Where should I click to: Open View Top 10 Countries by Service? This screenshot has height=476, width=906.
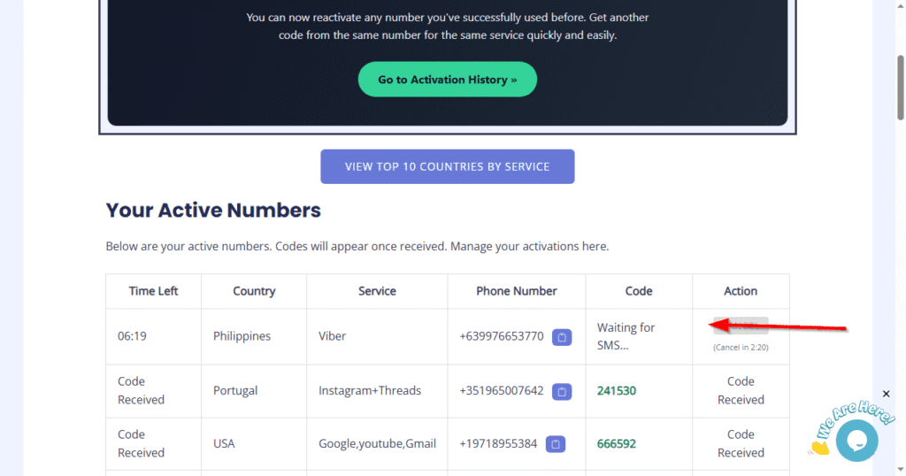(447, 166)
